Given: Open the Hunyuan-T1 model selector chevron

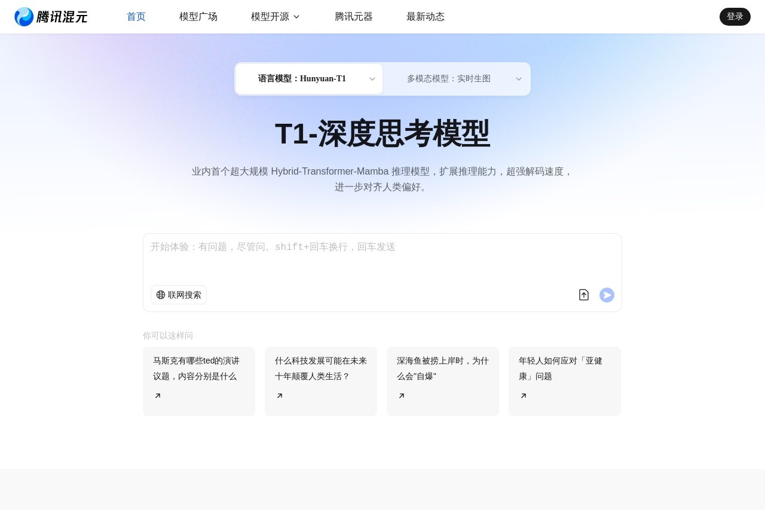Looking at the screenshot, I should tap(372, 78).
